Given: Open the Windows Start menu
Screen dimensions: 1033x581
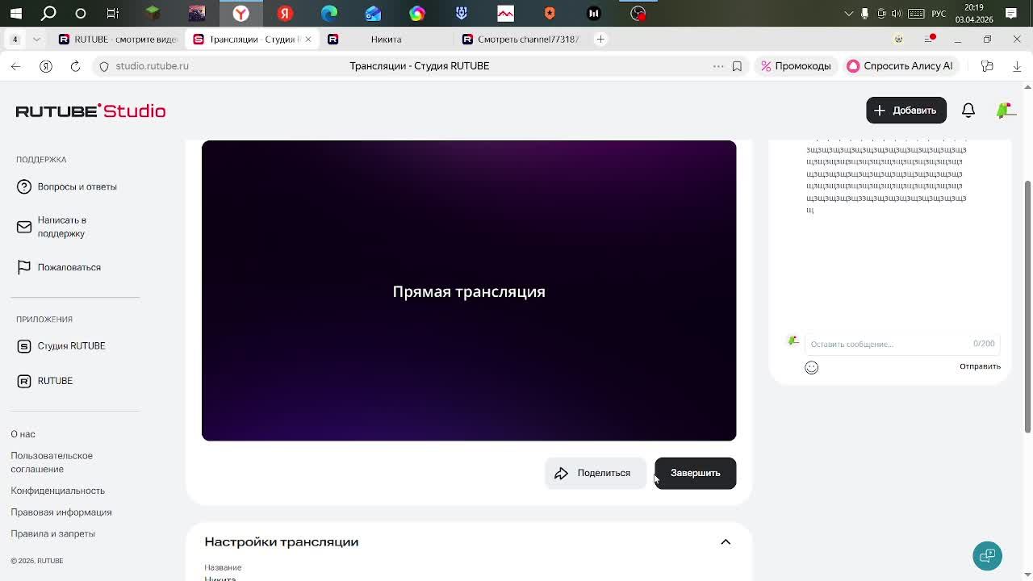Looking at the screenshot, I should tap(16, 13).
